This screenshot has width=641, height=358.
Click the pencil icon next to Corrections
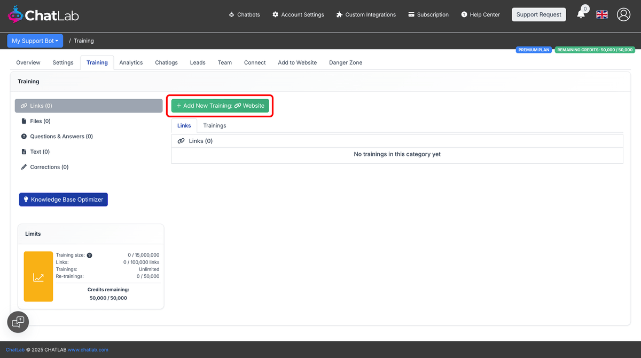point(24,167)
